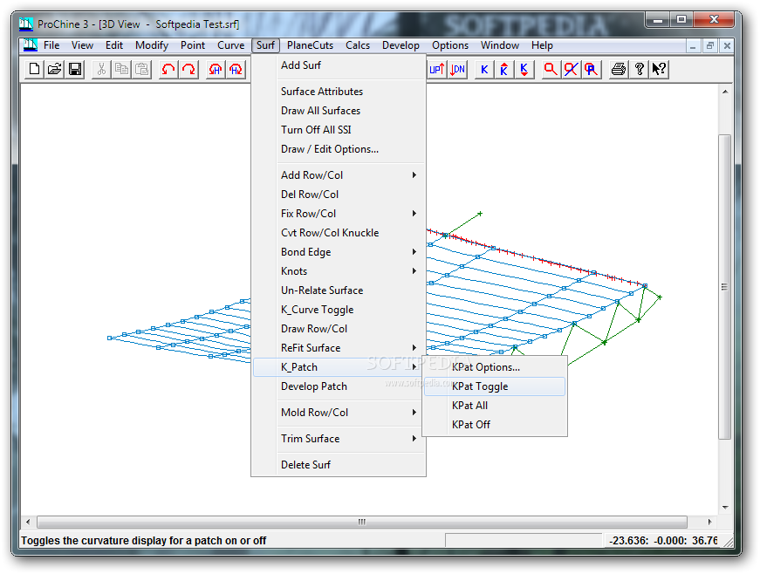Open the Develop menu
760x574 pixels.
click(x=401, y=45)
